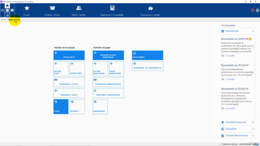The image size is (260, 146).
Task: View Échéancier clients
Action: click(69, 82)
